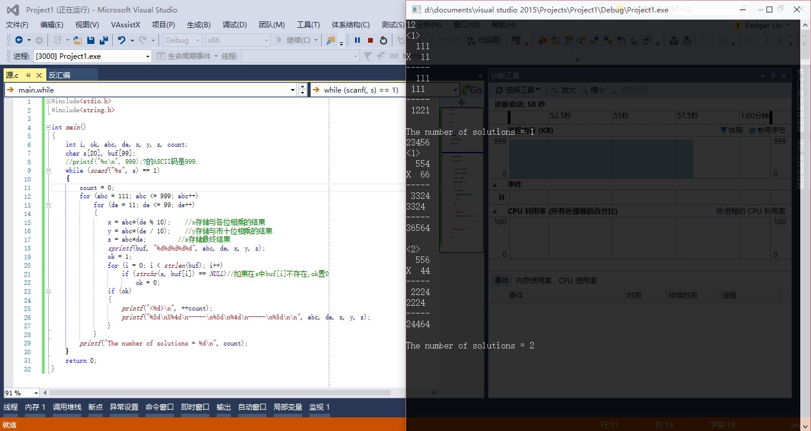The height and width of the screenshot is (431, 811).
Task: Open the 生成(B) menu
Action: tap(198, 24)
